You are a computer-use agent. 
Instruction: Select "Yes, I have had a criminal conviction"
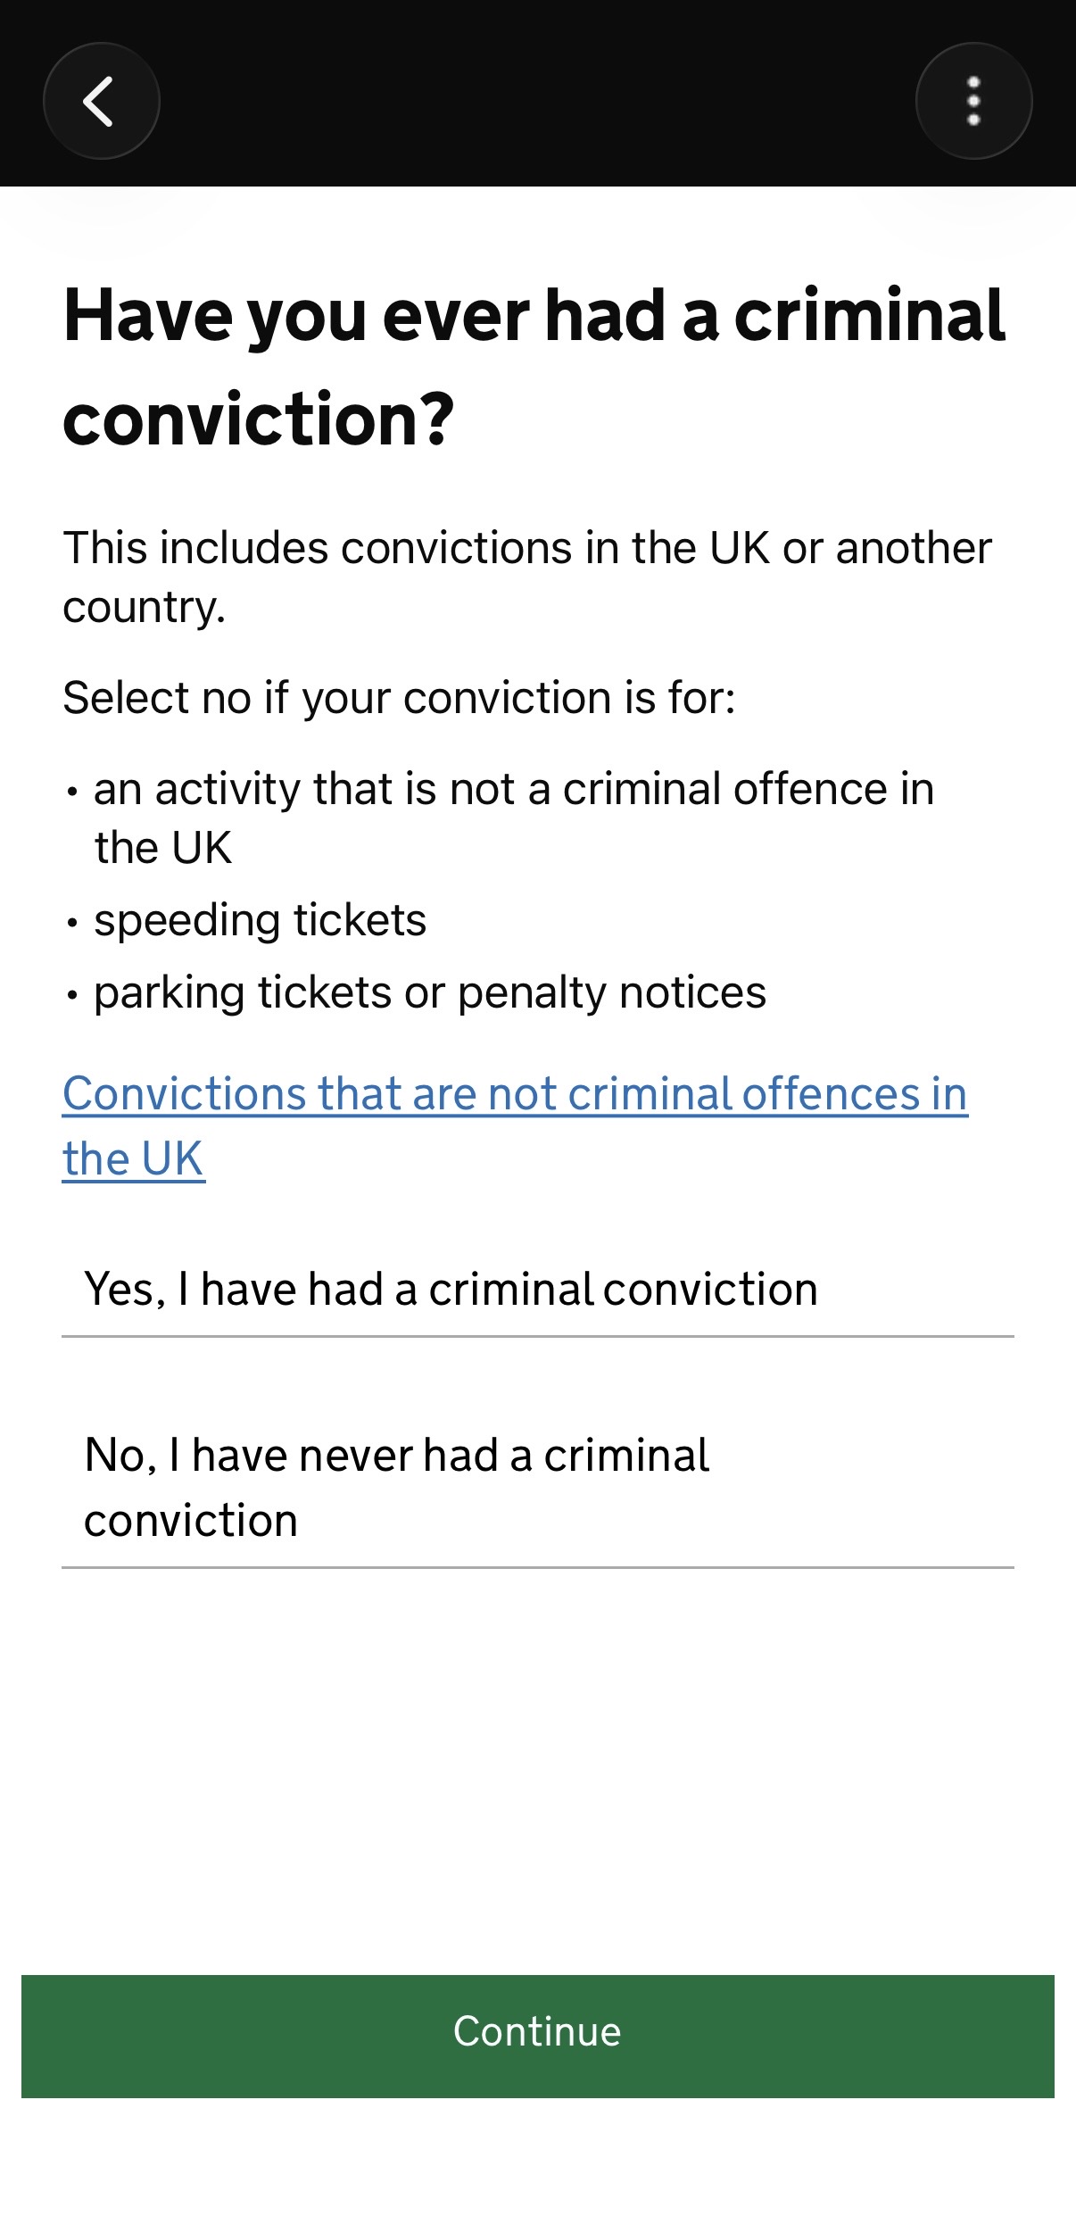click(x=451, y=1290)
